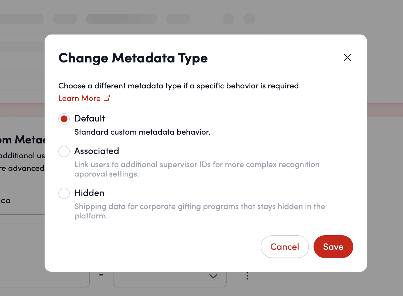
Task: Close the Change Metadata Type dialog
Action: (x=347, y=58)
